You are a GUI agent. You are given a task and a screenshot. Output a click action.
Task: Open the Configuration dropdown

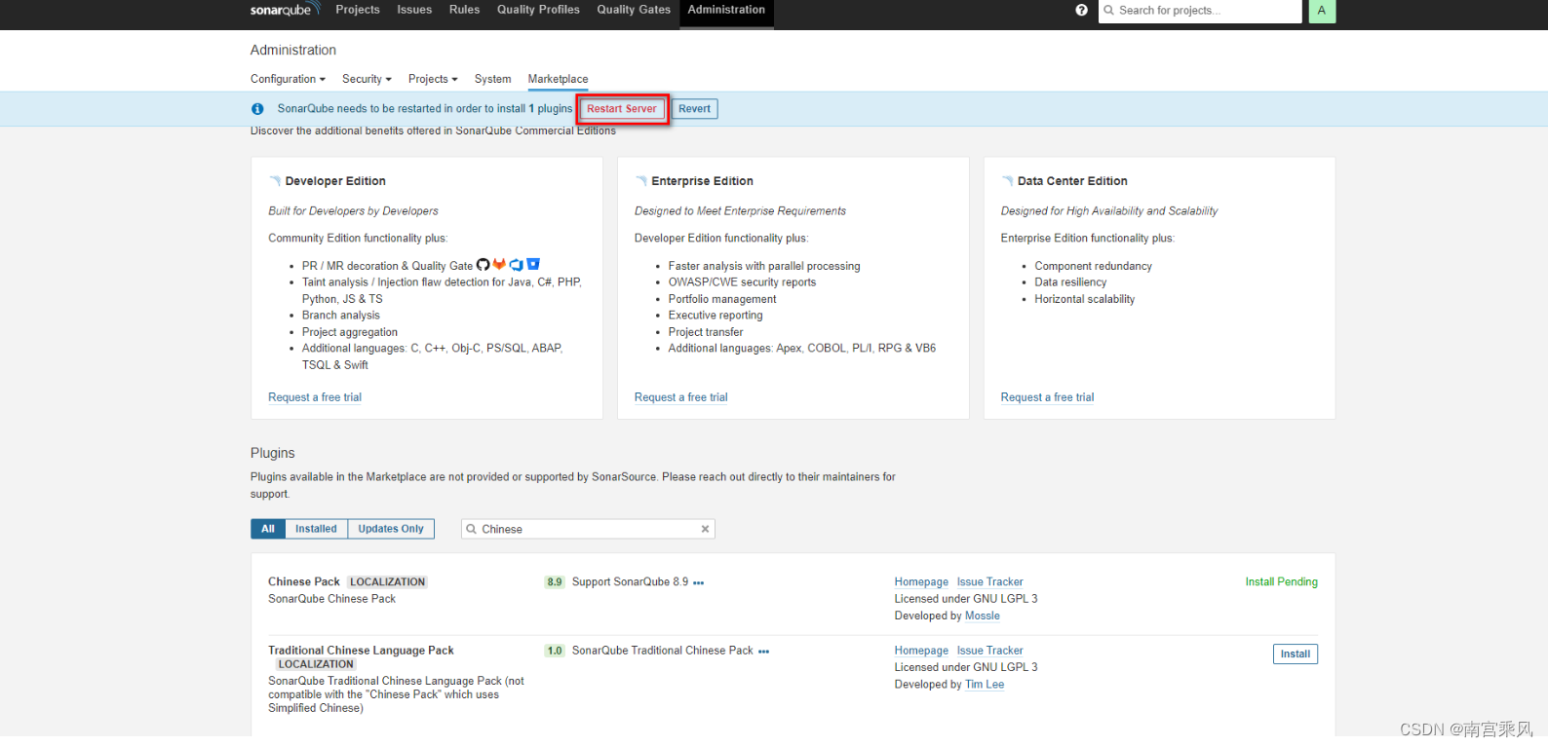288,79
